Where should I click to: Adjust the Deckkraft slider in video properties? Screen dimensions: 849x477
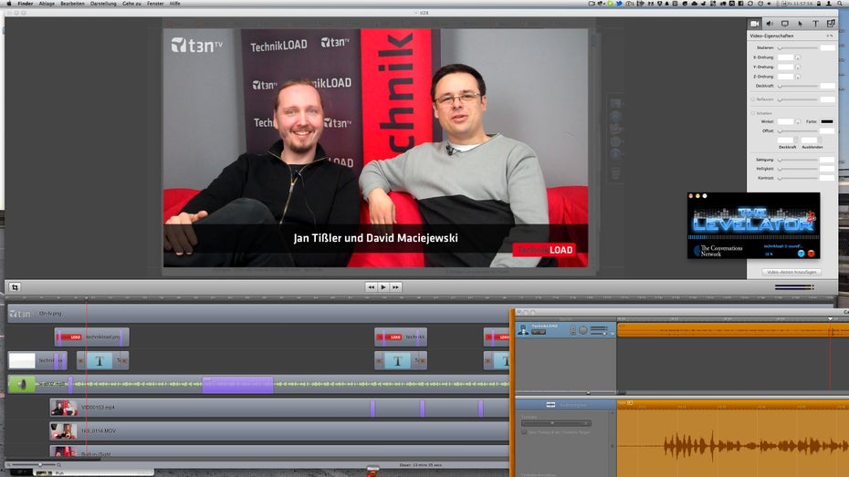click(x=798, y=86)
